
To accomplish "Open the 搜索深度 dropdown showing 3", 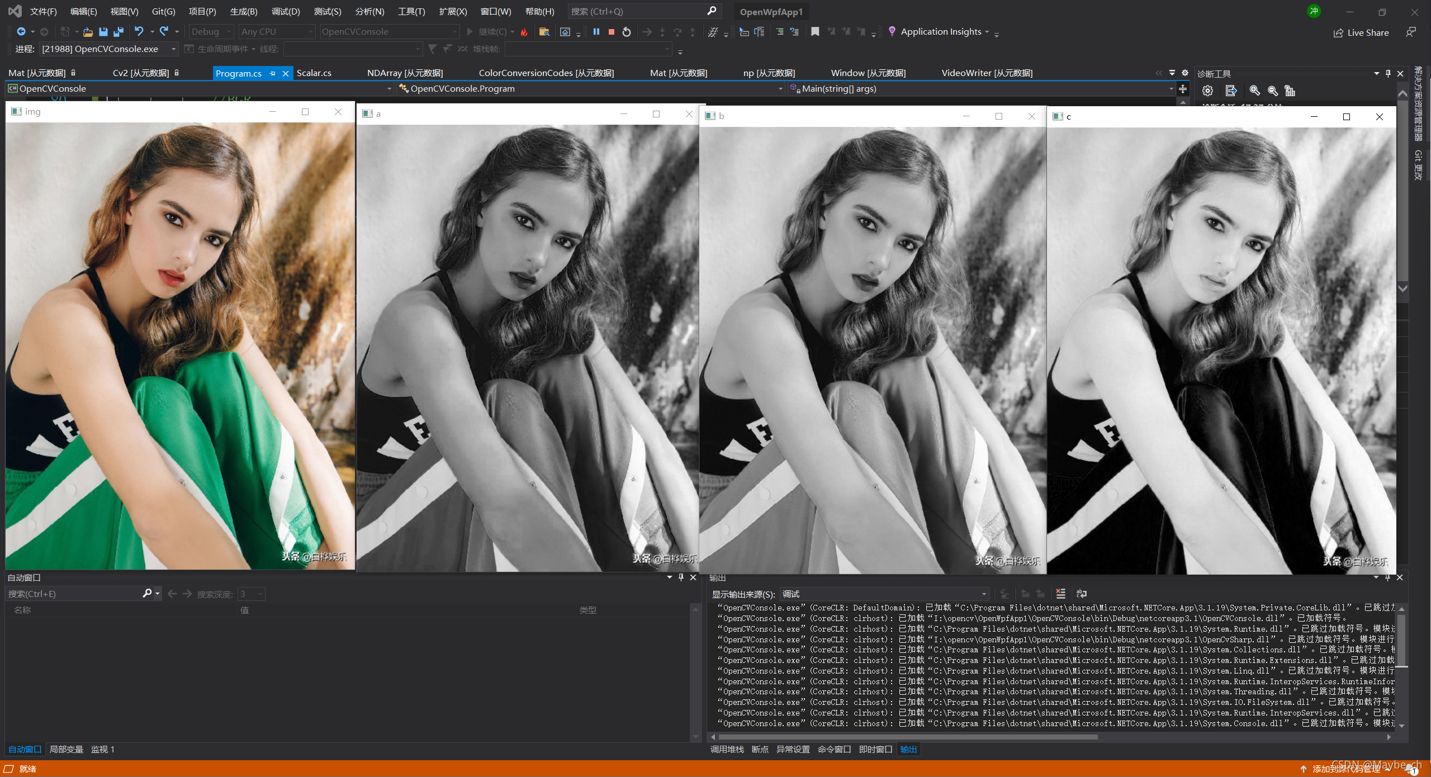I will tap(251, 594).
